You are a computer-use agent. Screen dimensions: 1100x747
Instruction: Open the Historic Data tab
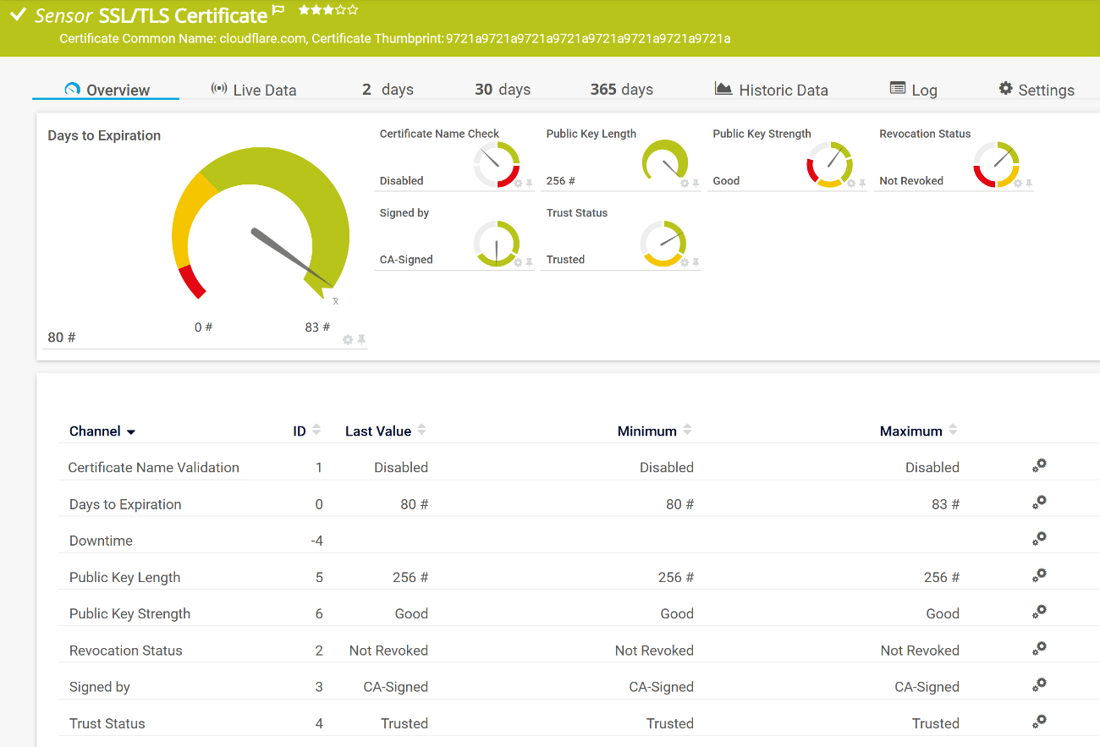pyautogui.click(x=771, y=90)
